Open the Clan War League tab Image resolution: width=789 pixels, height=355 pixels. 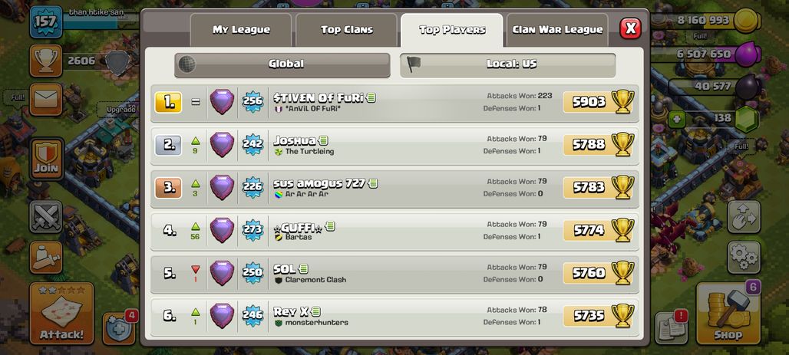point(557,30)
